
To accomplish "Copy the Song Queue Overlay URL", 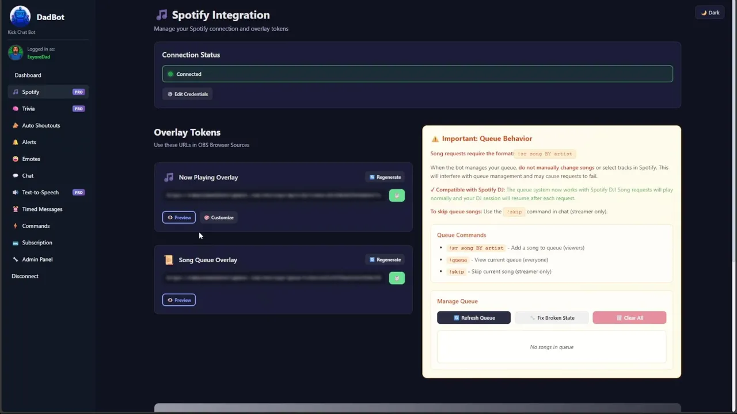I will point(397,278).
